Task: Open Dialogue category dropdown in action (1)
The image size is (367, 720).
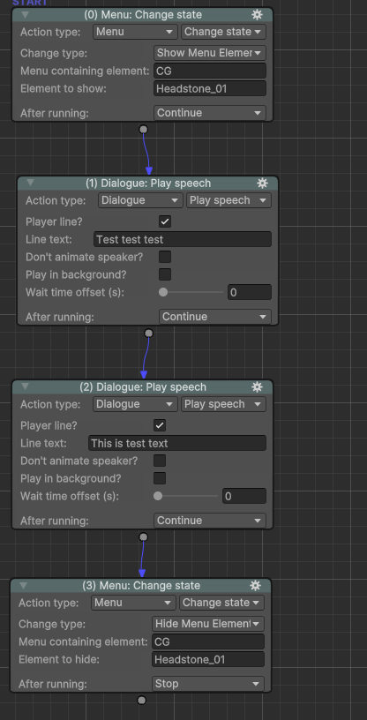Action: 140,200
